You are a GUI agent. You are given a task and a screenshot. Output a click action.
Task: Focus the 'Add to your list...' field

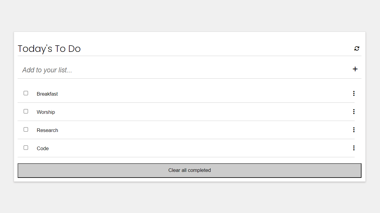[179, 70]
